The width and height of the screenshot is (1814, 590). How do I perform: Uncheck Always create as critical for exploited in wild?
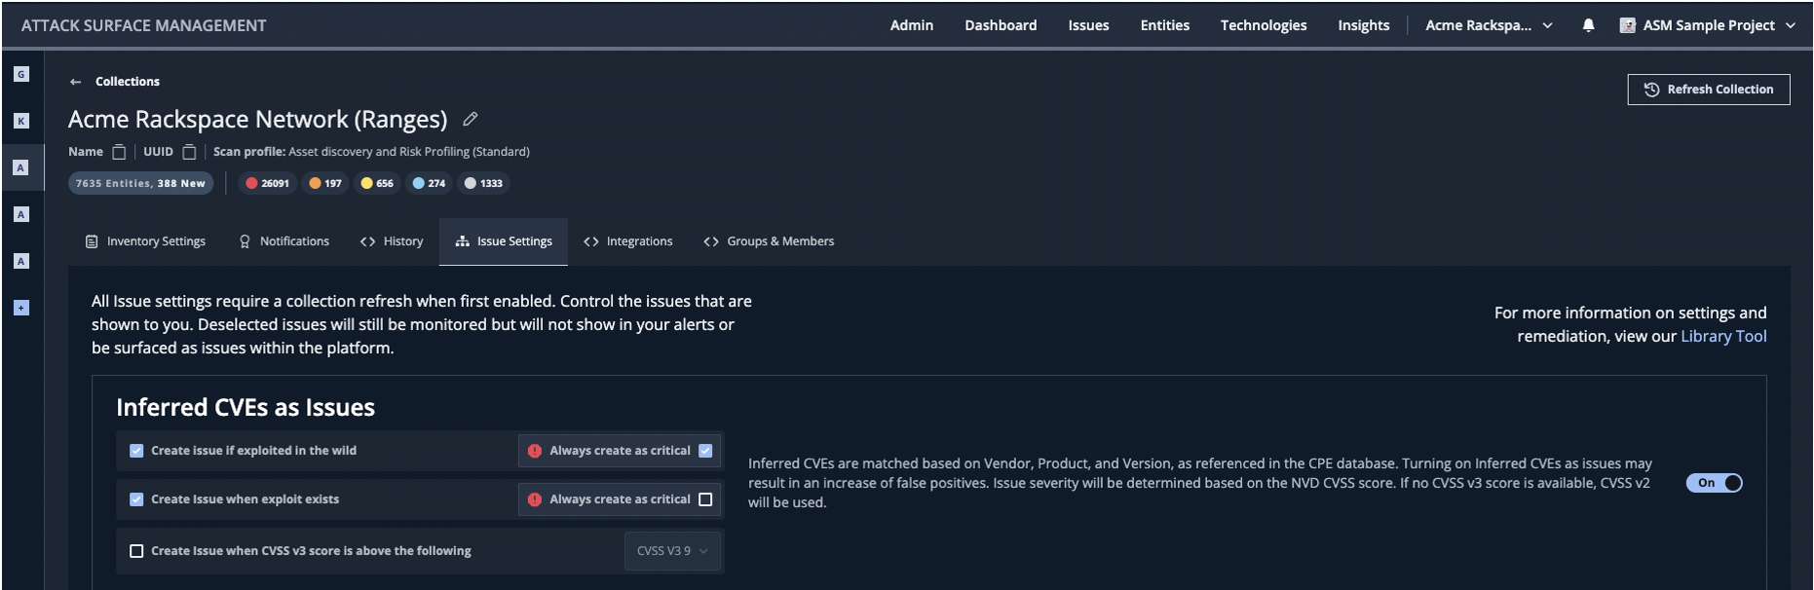point(705,451)
